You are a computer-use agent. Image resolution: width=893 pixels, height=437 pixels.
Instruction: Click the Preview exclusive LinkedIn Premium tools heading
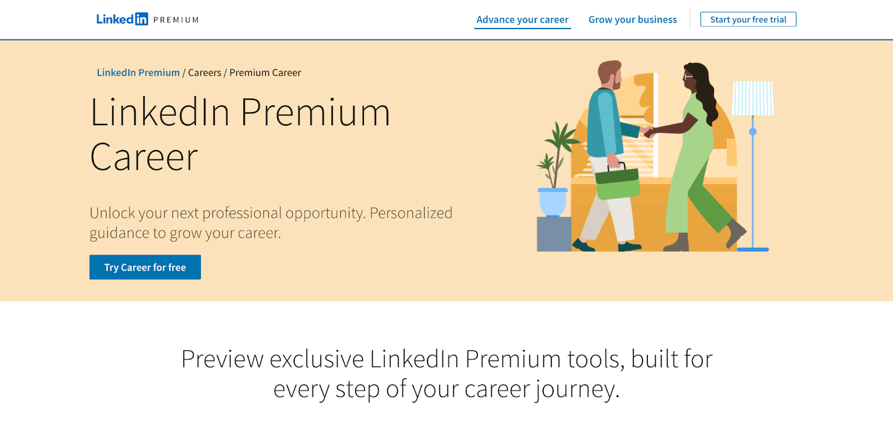pyautogui.click(x=446, y=374)
